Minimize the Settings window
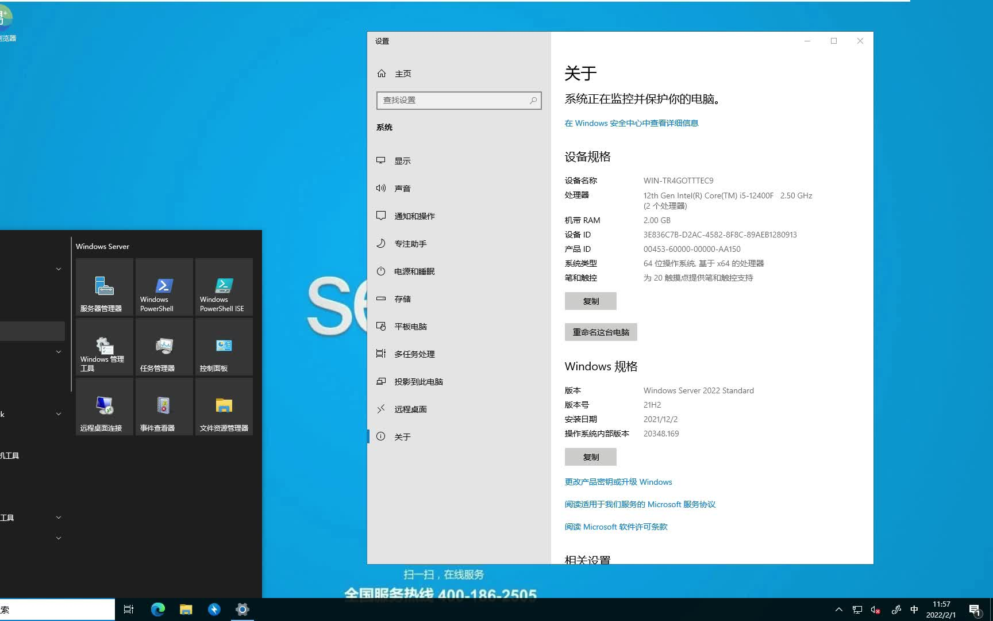The image size is (993, 621). pos(807,41)
